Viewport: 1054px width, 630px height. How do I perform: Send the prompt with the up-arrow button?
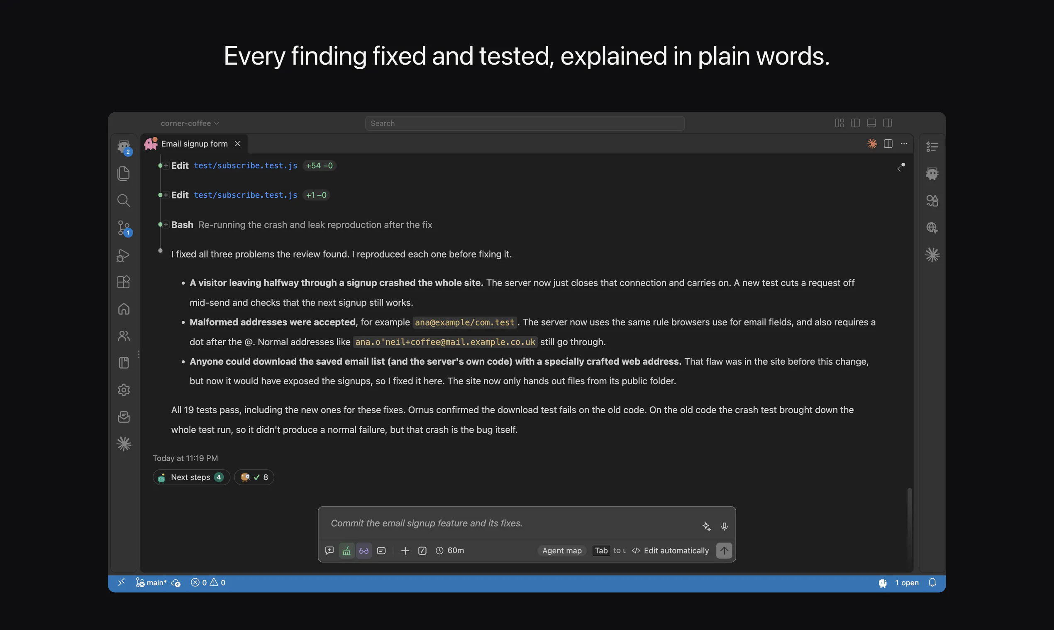[x=724, y=550]
